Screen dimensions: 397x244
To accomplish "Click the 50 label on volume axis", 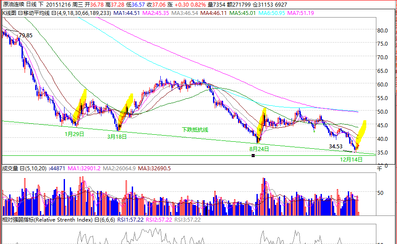I will (380, 193).
